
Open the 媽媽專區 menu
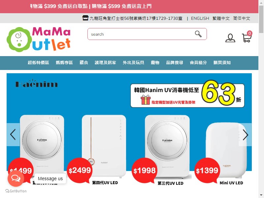pos(64,63)
